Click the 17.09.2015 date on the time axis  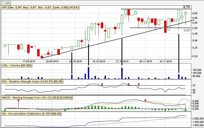28,61
